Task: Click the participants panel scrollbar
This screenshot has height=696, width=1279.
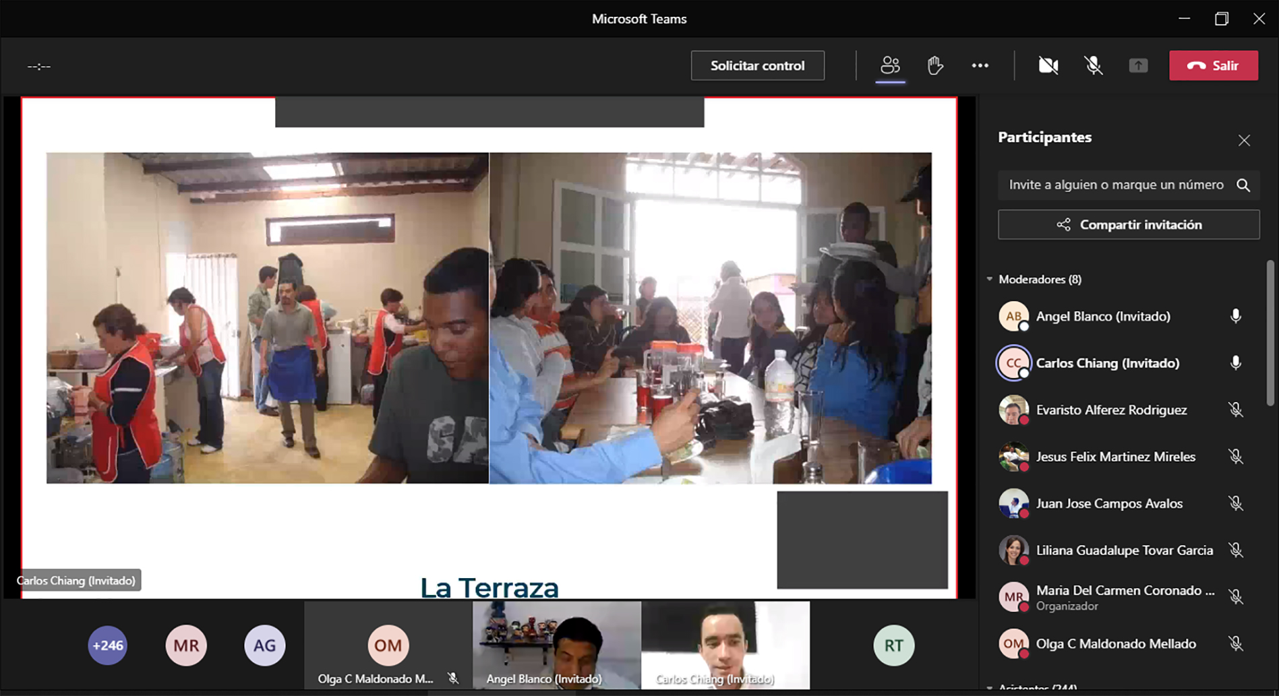Action: pos(1270,337)
